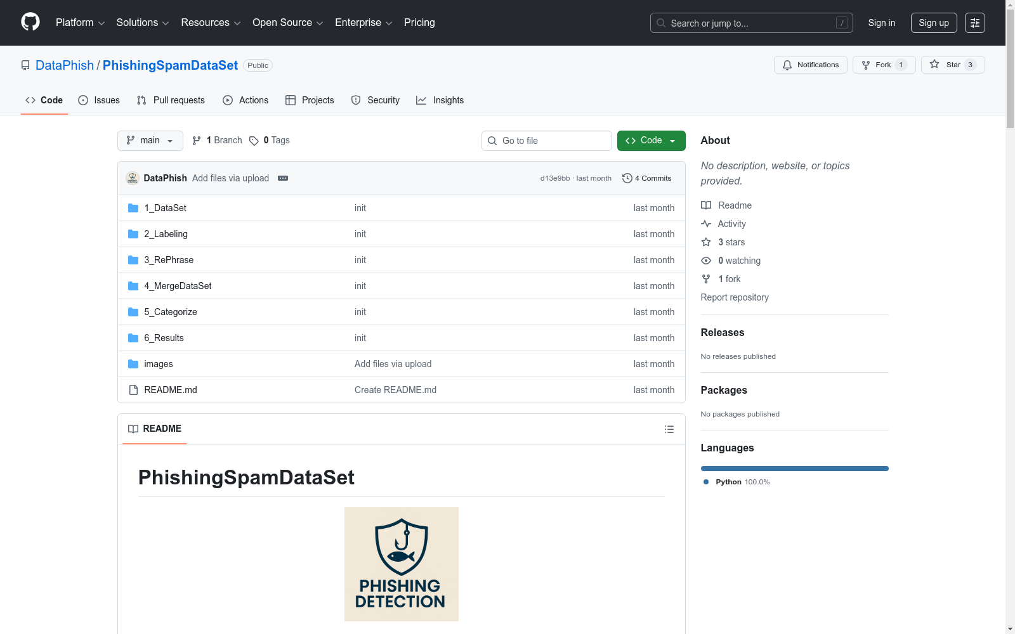
Task: Switch to the Projects tab
Action: click(310, 100)
